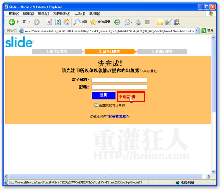Open the Mail envelope toolbar icon
221x190 pixels.
127,22
